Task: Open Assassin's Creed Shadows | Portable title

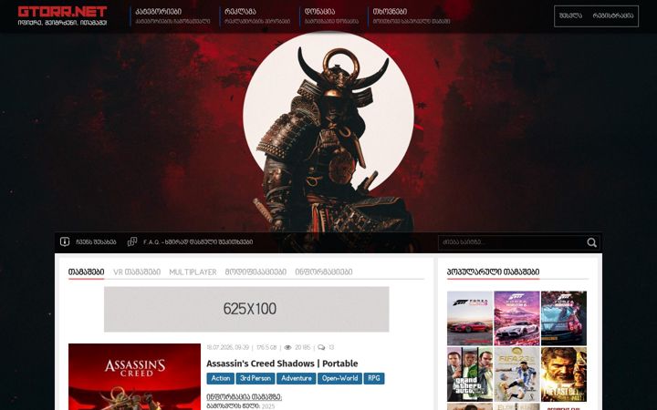Action: [282, 364]
